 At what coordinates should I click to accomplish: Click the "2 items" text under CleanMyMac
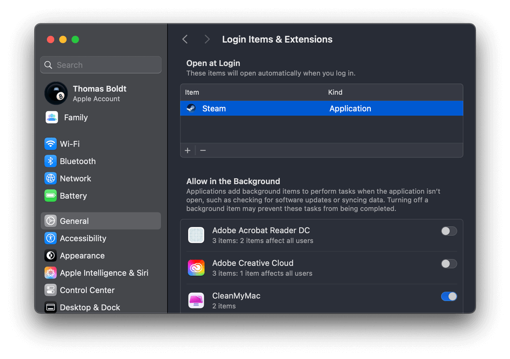(224, 306)
